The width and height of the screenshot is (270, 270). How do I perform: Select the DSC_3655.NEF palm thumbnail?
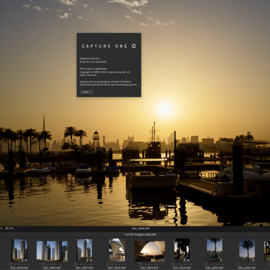click(x=215, y=250)
